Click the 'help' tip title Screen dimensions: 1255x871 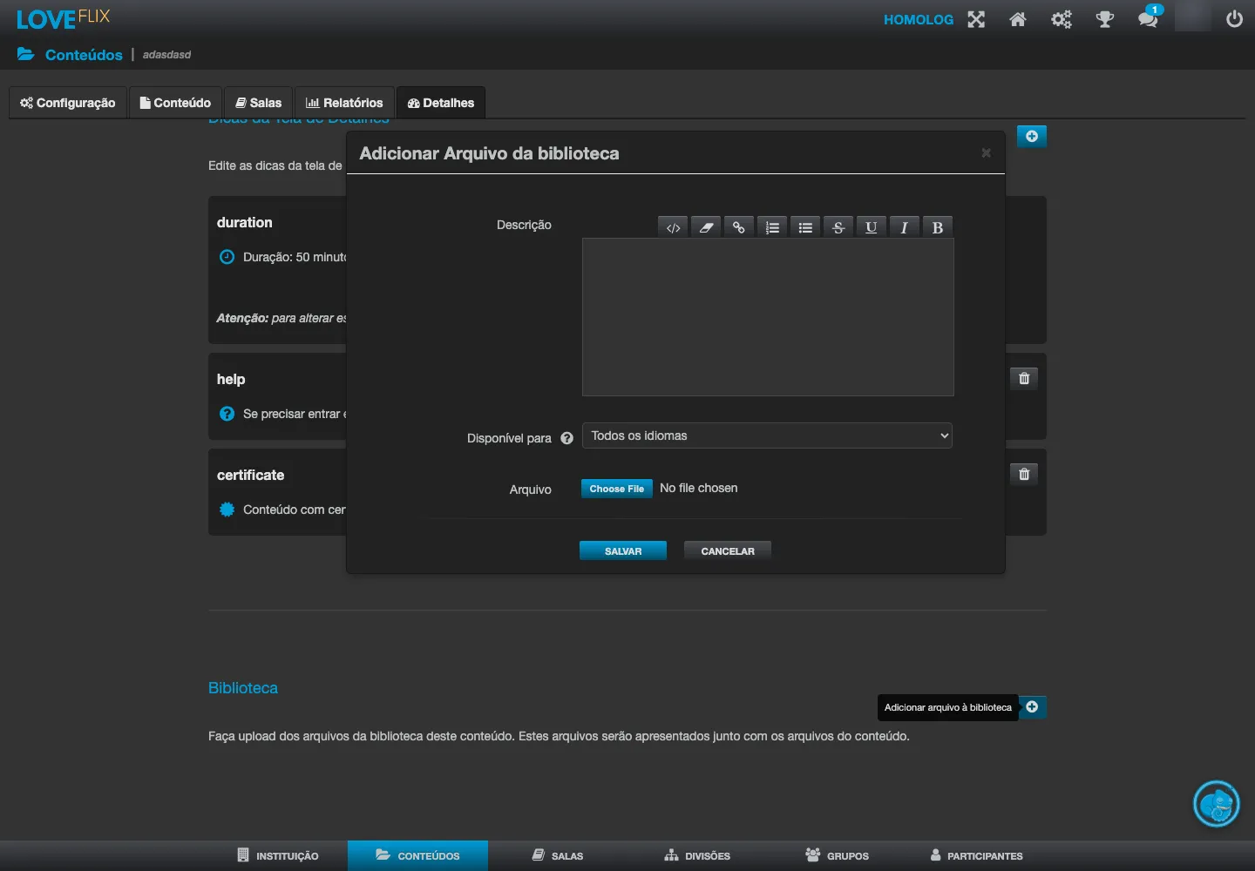point(231,379)
